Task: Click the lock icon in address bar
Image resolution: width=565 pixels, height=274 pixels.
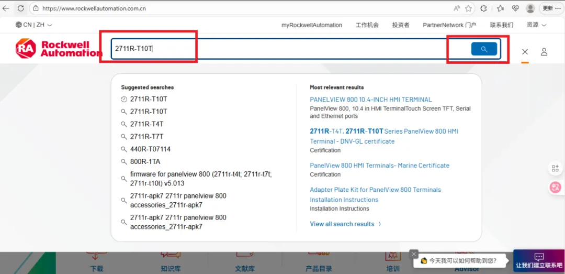Action: click(x=36, y=8)
